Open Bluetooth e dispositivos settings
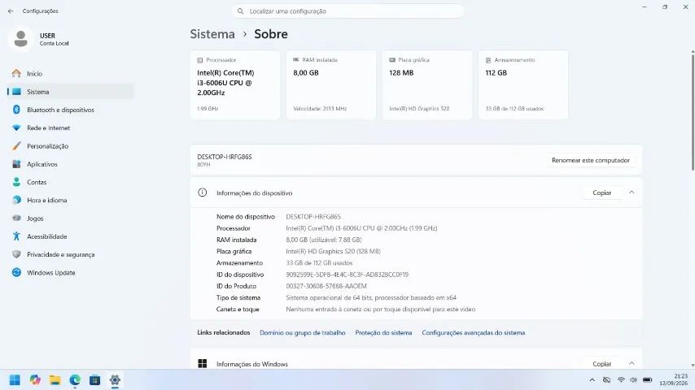This screenshot has width=695, height=390. [x=71, y=110]
